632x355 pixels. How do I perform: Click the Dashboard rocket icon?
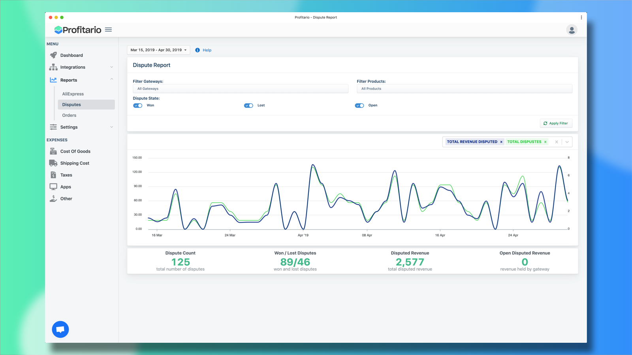click(53, 55)
